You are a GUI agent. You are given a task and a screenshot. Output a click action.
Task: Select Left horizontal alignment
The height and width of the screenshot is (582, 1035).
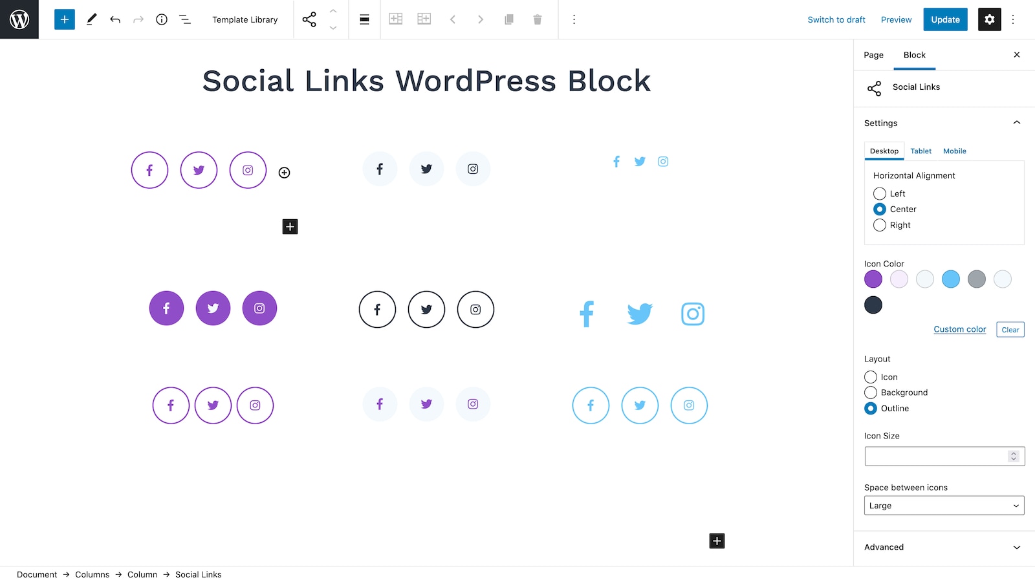[x=880, y=193]
